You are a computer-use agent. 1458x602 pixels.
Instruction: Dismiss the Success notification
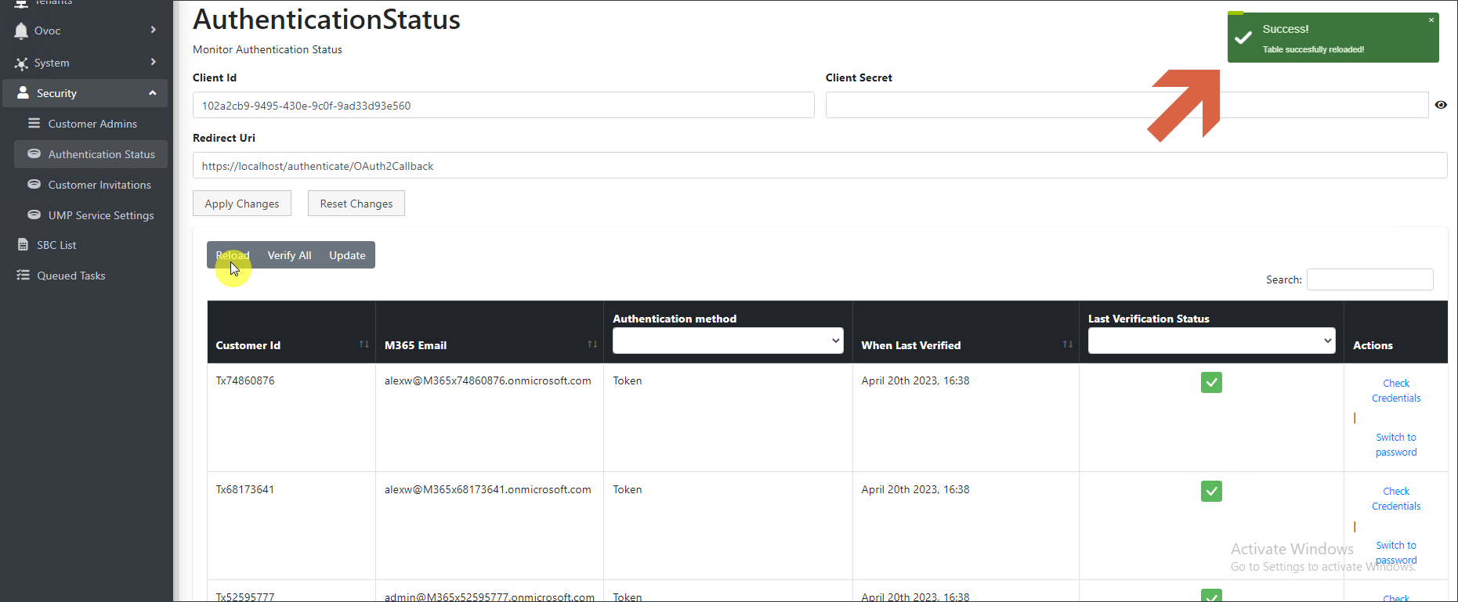pyautogui.click(x=1431, y=20)
